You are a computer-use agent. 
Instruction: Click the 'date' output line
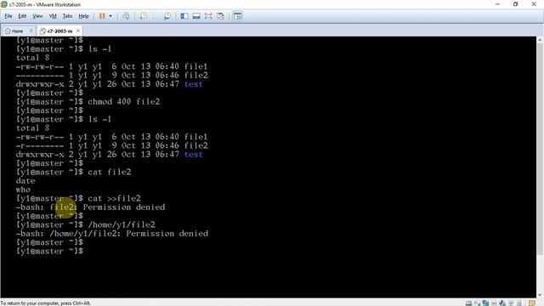tap(25, 181)
